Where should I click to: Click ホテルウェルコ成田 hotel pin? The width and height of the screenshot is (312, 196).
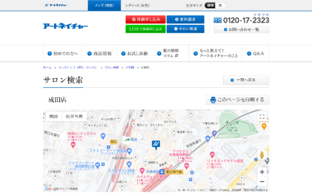pyautogui.click(x=142, y=171)
